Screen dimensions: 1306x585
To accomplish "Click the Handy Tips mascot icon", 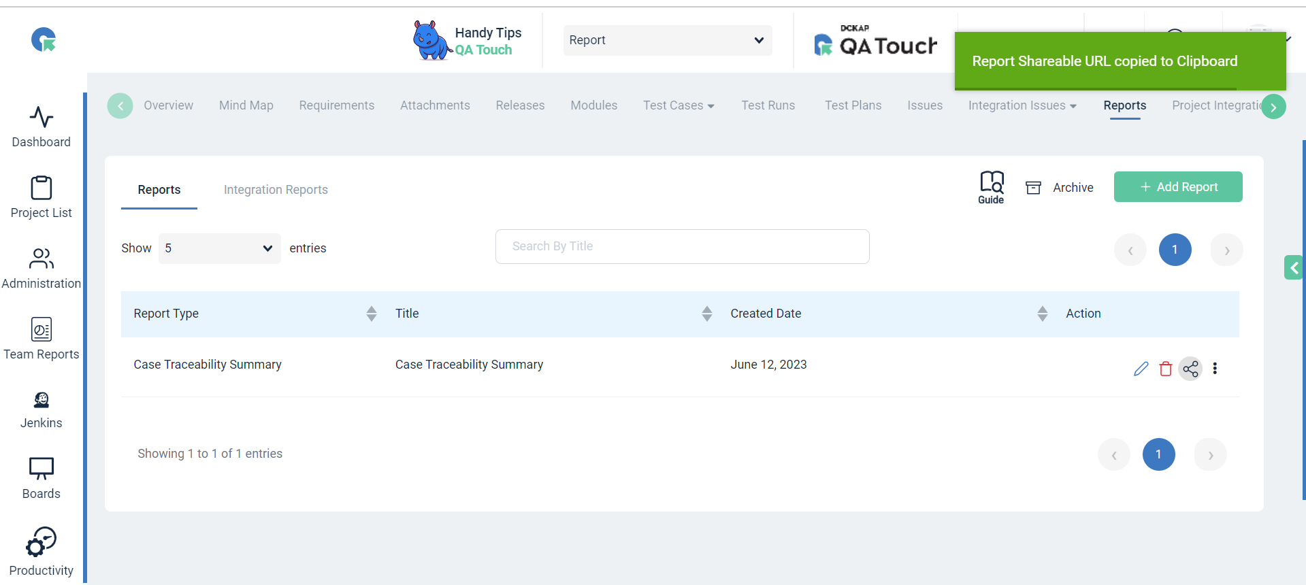I will pos(431,40).
